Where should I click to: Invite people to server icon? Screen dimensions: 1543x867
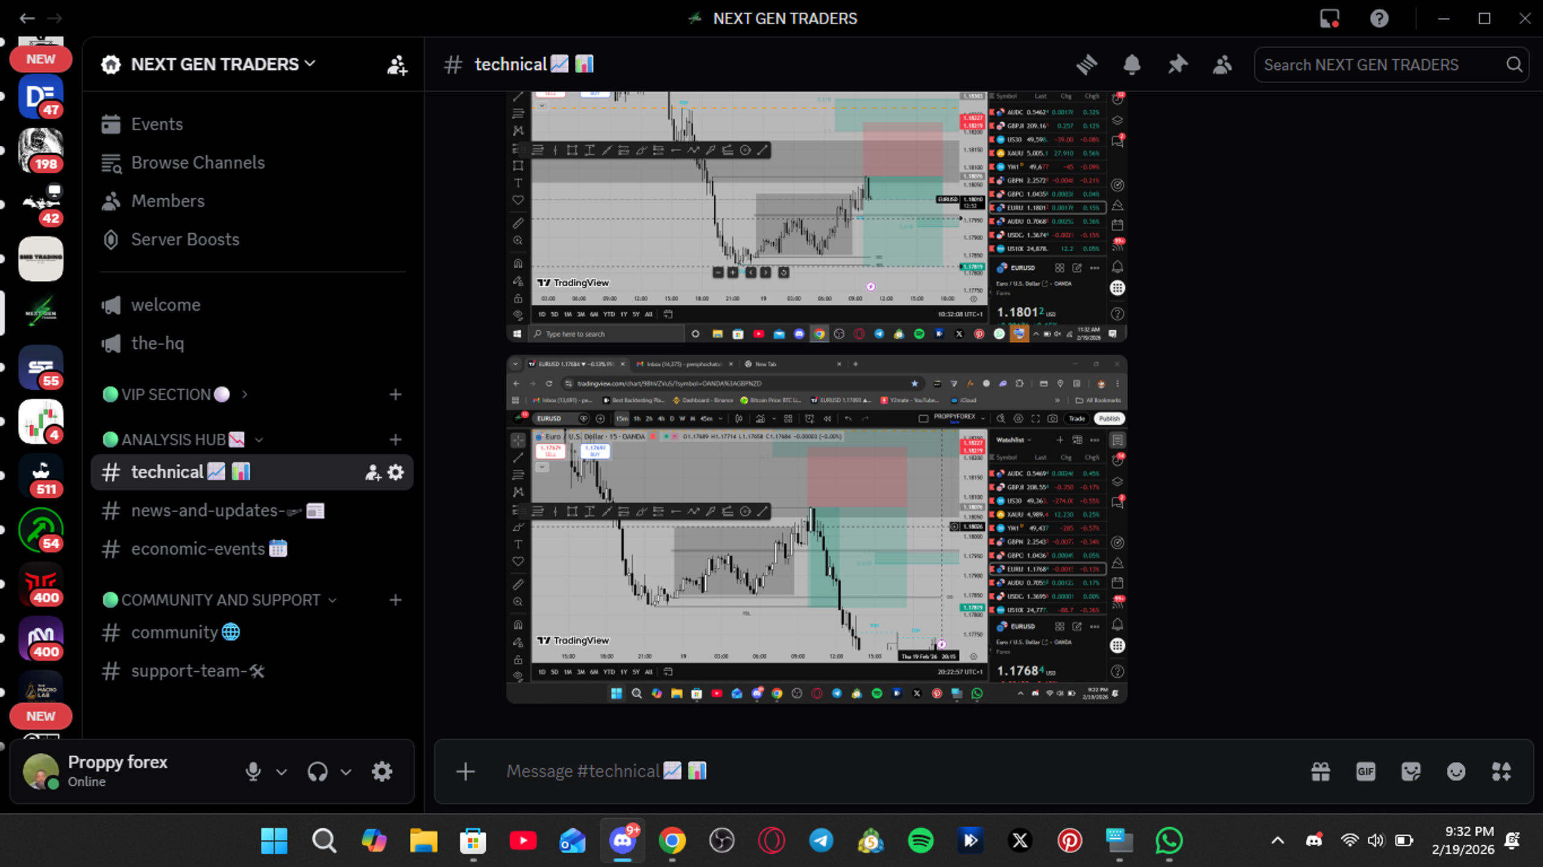pyautogui.click(x=397, y=64)
